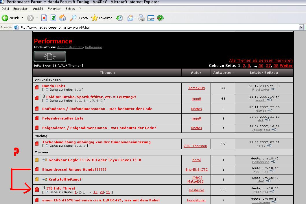Screen dimensions: 306x204
Task: Open the Zurück history dropdown arrow
Action: click(23, 18)
